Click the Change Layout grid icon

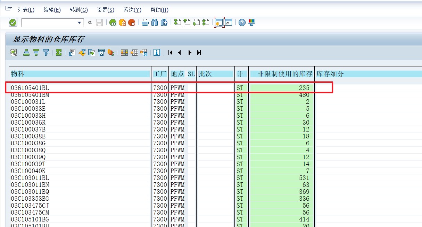click(124, 53)
